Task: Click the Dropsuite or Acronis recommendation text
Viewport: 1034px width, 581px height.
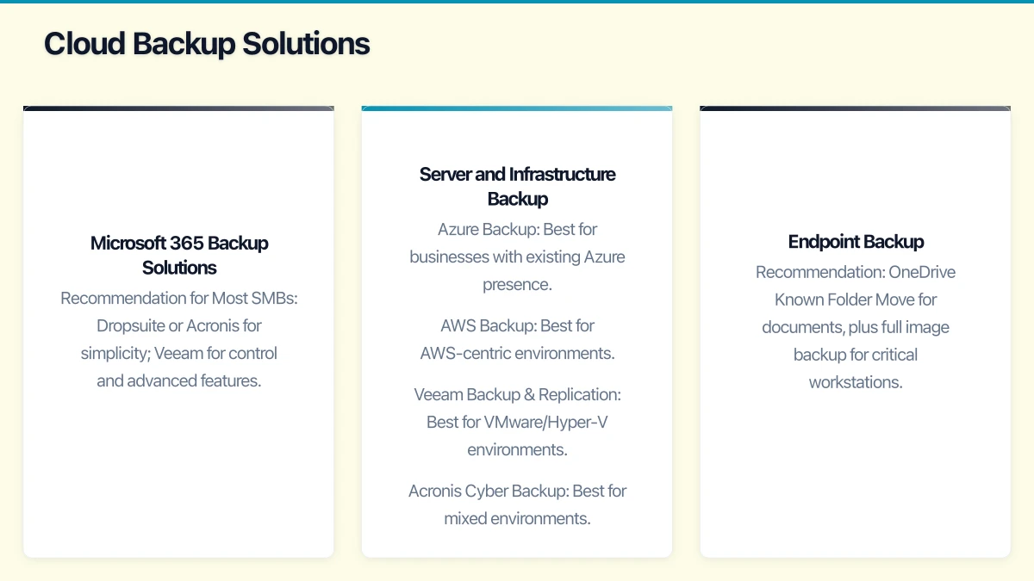Action: coord(178,339)
